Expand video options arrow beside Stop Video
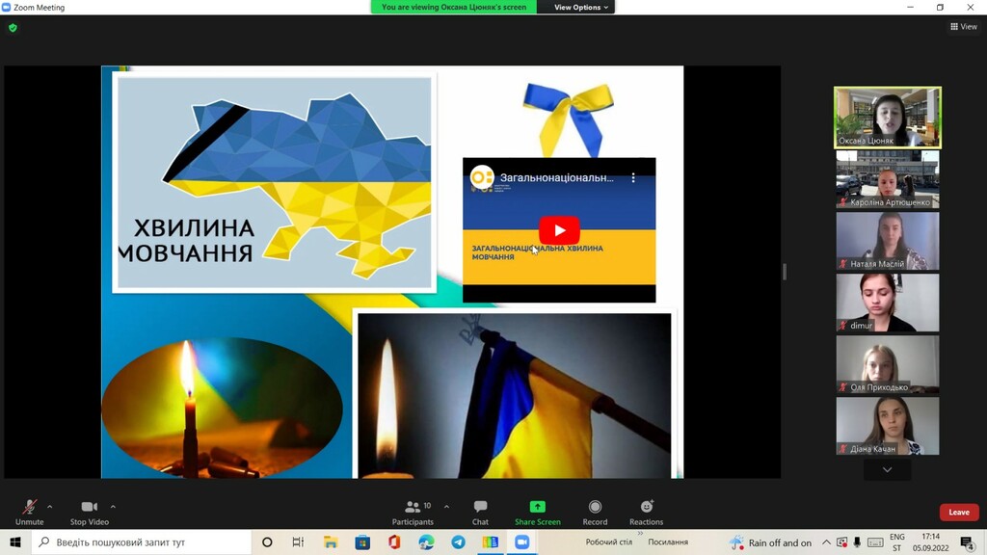987x555 pixels. pos(113,507)
